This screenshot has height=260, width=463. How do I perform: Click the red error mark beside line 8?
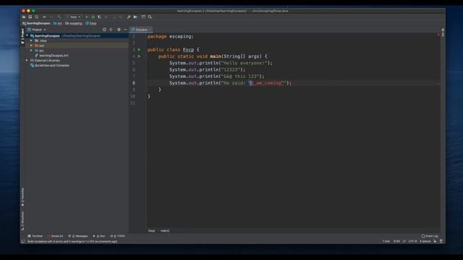pyautogui.click(x=438, y=84)
